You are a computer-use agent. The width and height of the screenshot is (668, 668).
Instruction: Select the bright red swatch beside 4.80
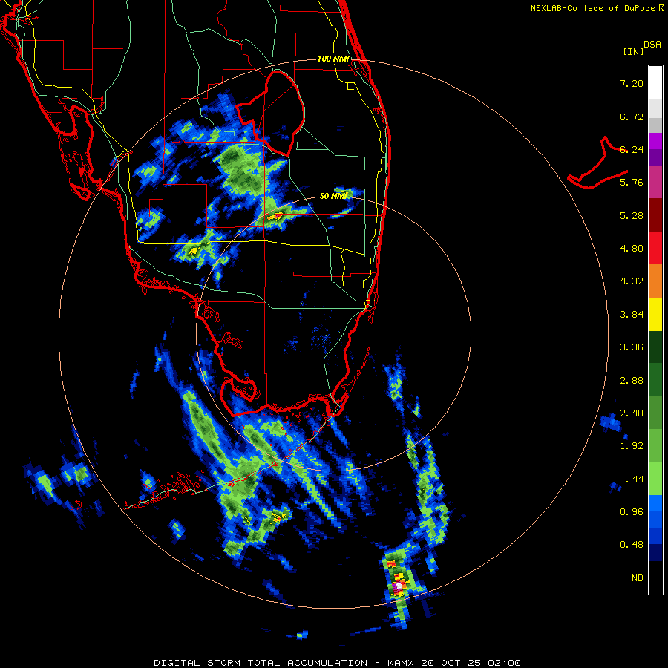655,248
